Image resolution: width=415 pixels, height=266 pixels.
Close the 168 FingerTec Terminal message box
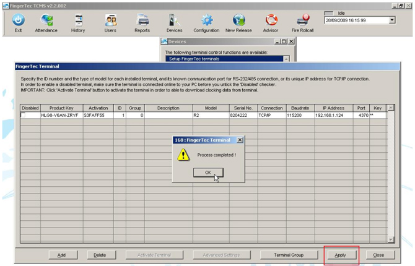[240, 140]
